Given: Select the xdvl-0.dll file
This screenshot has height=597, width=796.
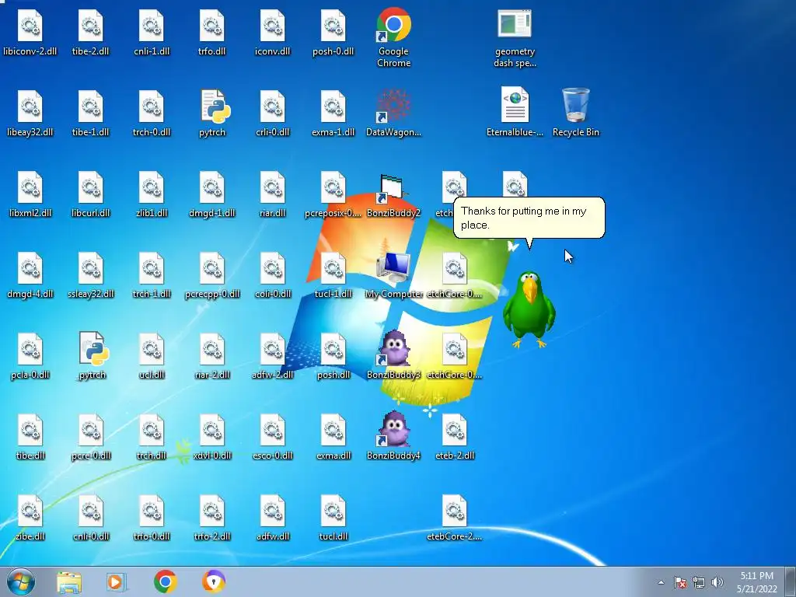Looking at the screenshot, I should point(211,437).
